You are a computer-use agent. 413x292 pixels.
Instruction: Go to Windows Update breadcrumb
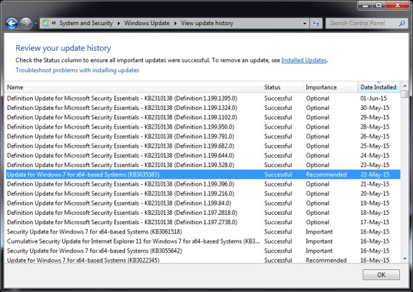click(147, 23)
